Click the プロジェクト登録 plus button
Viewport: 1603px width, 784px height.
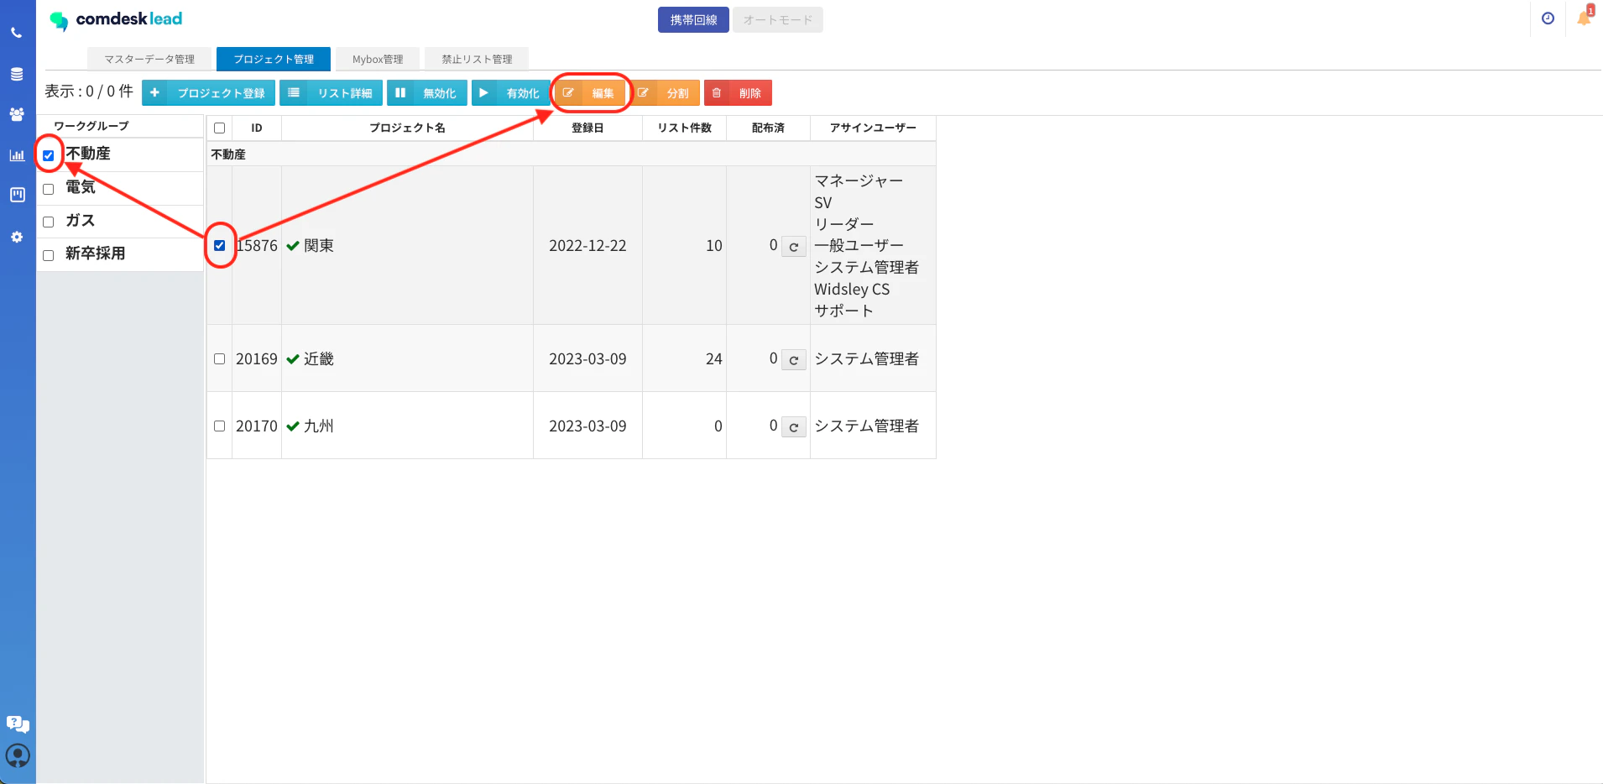tap(208, 92)
